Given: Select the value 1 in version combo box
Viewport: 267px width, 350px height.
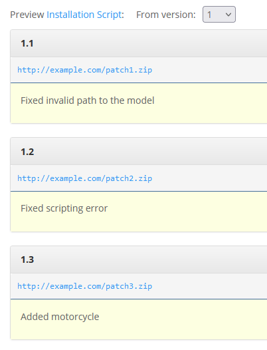Looking at the screenshot, I should pos(209,15).
